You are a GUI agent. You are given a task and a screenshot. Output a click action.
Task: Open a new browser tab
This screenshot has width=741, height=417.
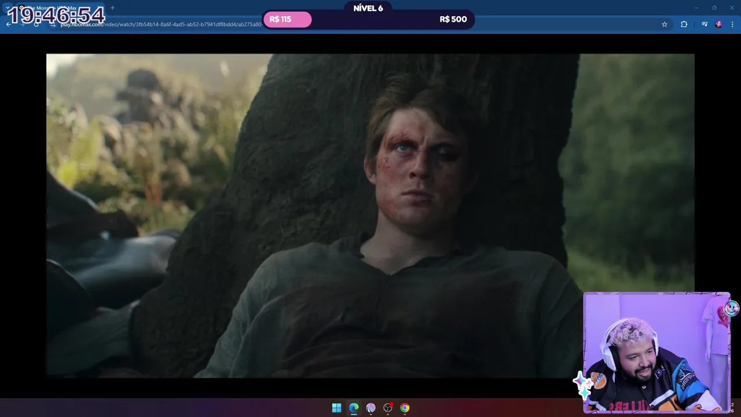point(112,8)
